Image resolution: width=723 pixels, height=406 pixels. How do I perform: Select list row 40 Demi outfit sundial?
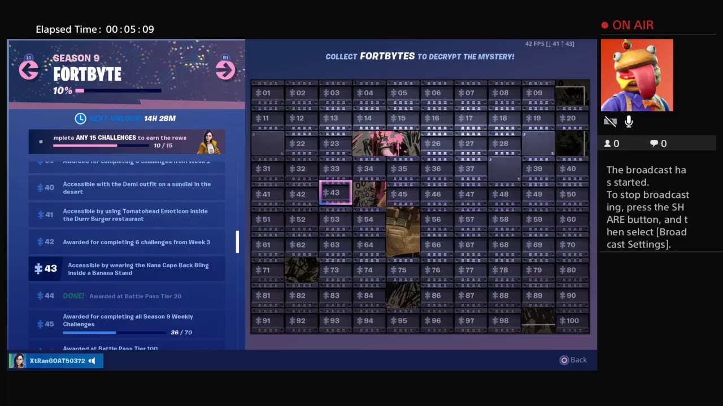point(127,188)
